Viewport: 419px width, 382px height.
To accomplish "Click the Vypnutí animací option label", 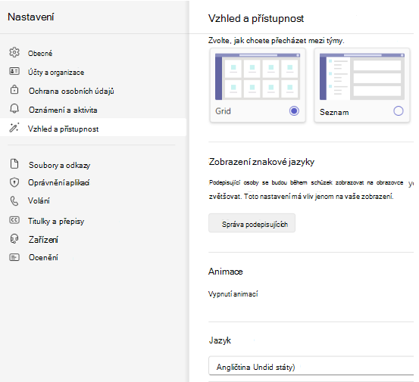I will tap(233, 294).
